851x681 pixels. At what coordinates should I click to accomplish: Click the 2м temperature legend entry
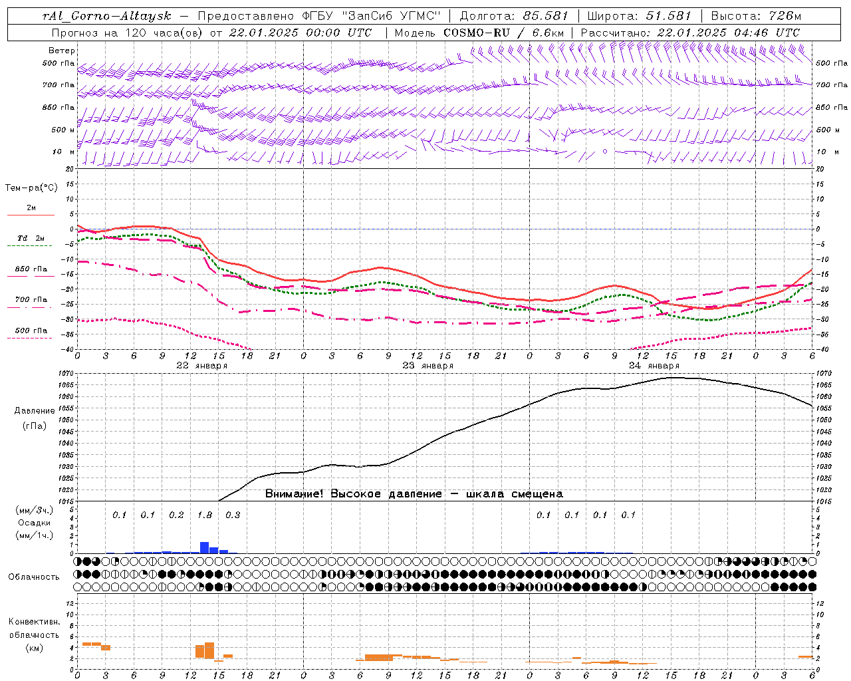31,208
